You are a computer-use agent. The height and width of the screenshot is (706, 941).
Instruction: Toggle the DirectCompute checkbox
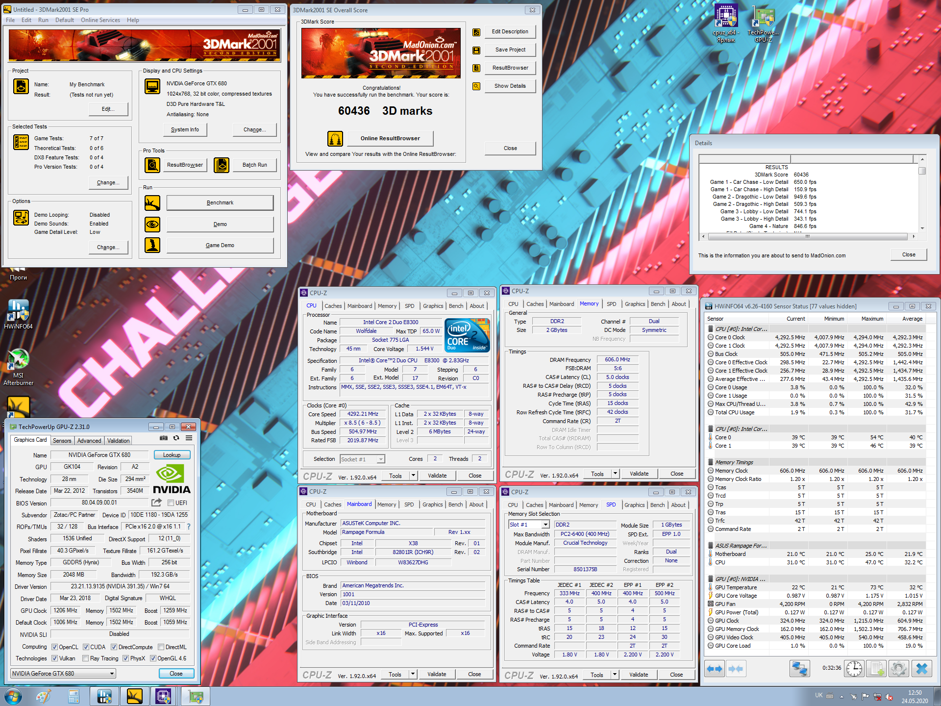click(114, 647)
